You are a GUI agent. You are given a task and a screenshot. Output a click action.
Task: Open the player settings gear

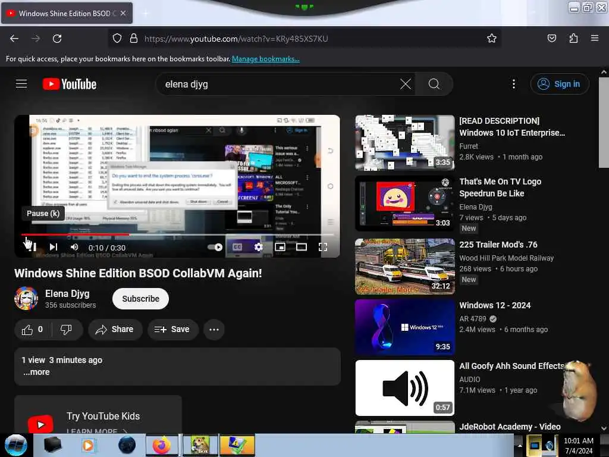258,247
